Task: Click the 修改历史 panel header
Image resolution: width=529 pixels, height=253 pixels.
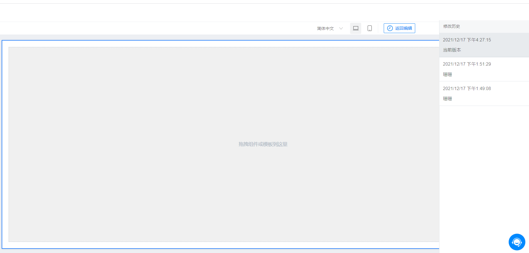Action: (x=452, y=26)
